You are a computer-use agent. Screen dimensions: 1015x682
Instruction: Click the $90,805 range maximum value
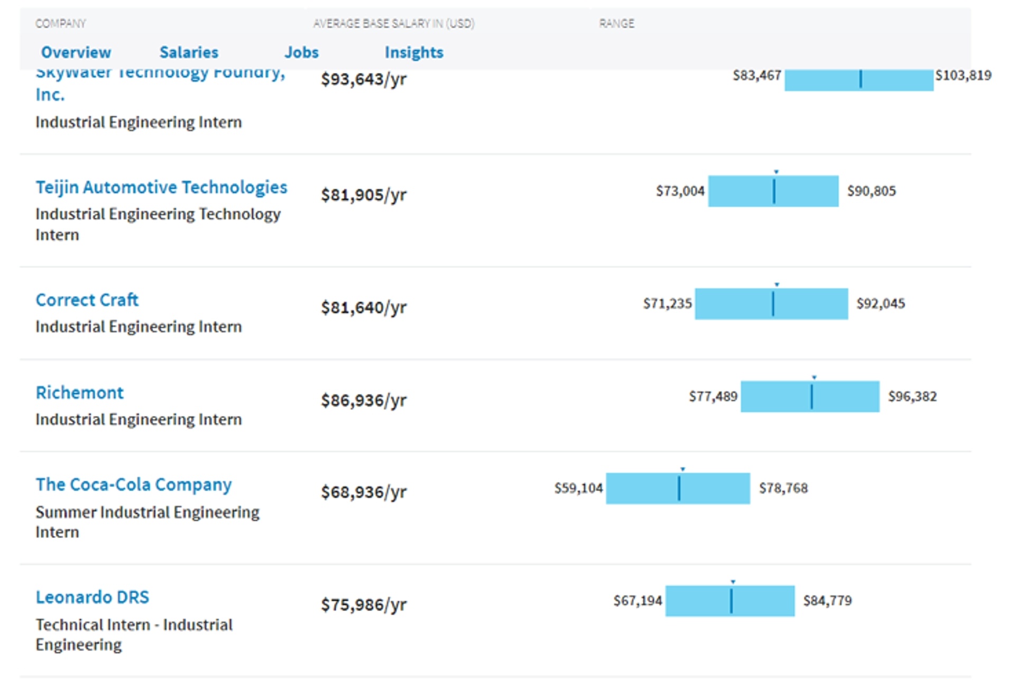872,191
